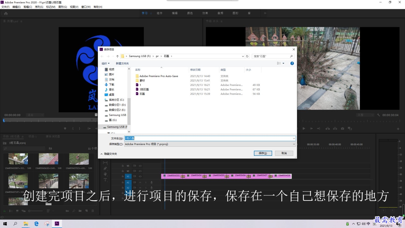This screenshot has width=405, height=228.
Task: Click the Lift icon in Program monitor
Action: (328, 129)
